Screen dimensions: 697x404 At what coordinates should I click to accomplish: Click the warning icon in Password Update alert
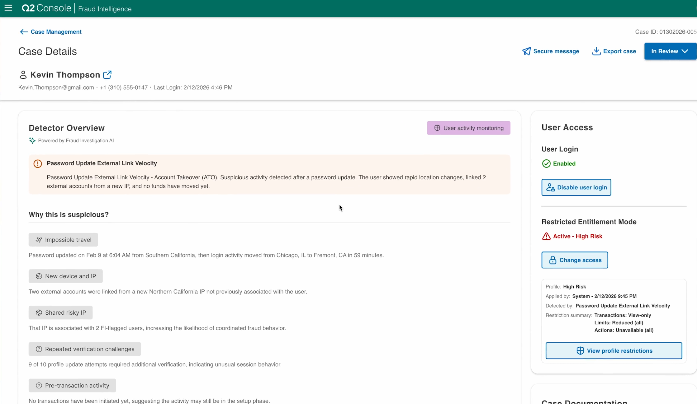click(x=38, y=163)
